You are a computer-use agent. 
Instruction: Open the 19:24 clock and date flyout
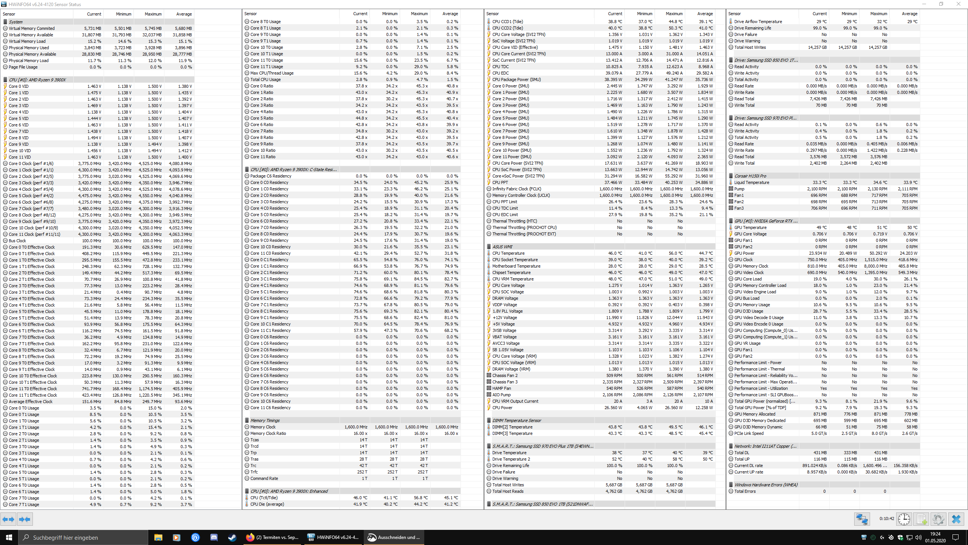935,537
